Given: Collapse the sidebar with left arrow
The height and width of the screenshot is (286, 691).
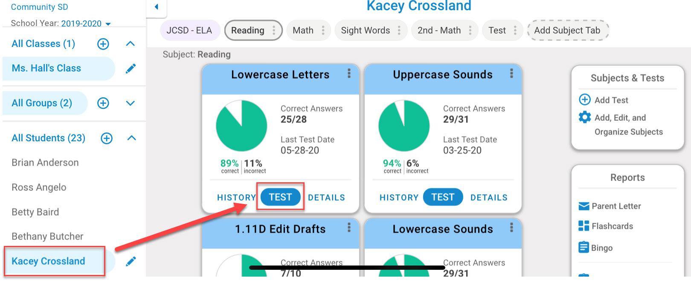Looking at the screenshot, I should click(x=157, y=7).
